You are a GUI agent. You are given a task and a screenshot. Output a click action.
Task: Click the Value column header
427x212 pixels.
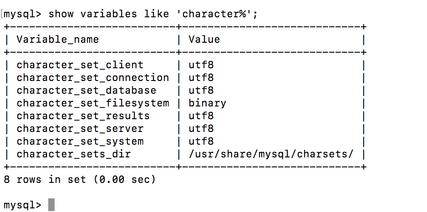204,40
